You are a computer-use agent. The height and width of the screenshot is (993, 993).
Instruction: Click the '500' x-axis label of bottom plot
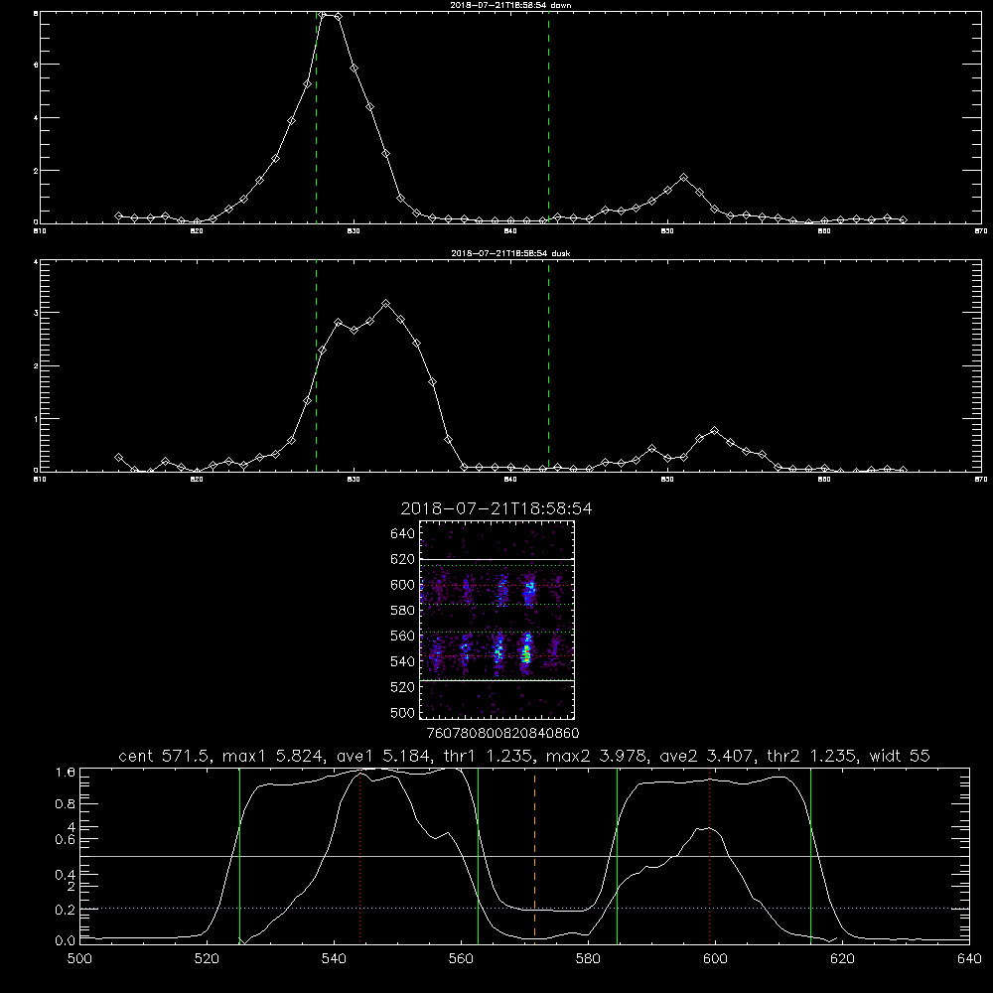[79, 959]
